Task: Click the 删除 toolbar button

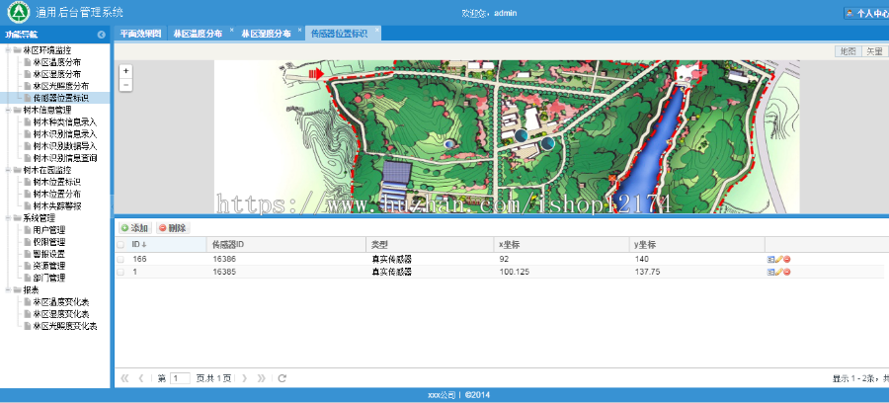Action: 172,228
